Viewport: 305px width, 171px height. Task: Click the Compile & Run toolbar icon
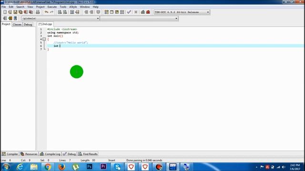click(117, 12)
